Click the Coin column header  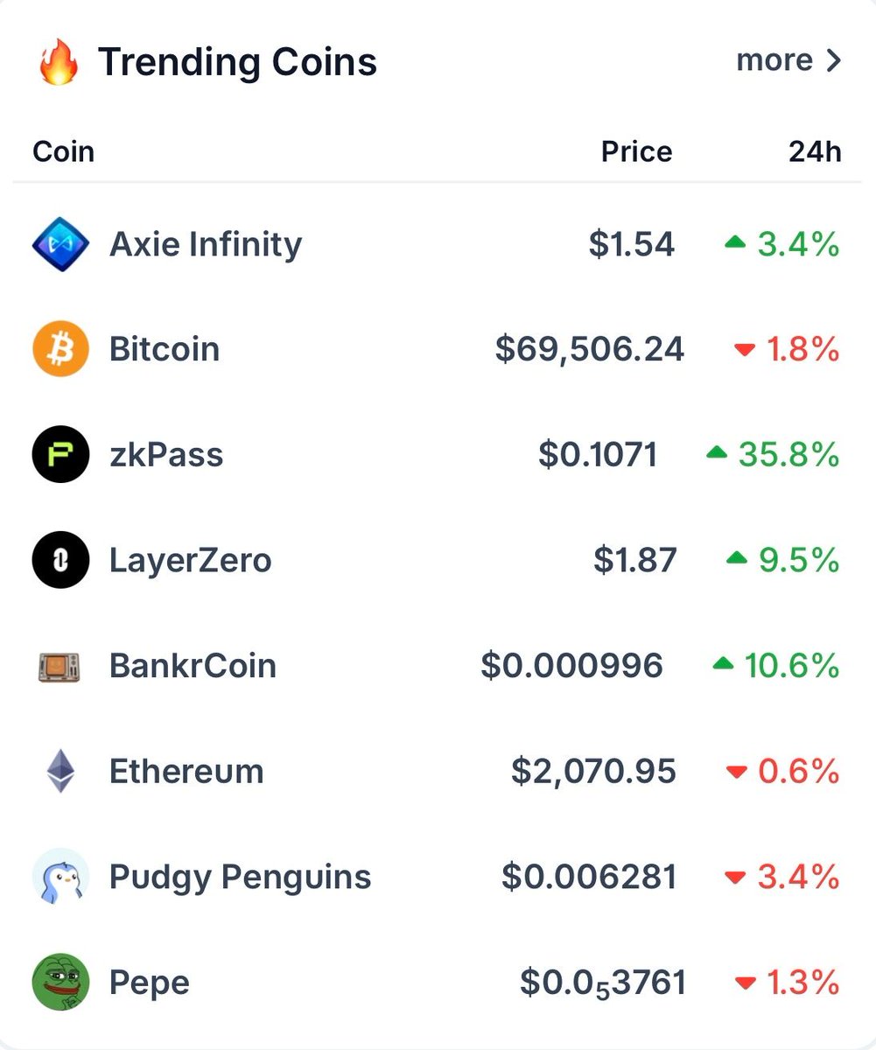coord(63,152)
